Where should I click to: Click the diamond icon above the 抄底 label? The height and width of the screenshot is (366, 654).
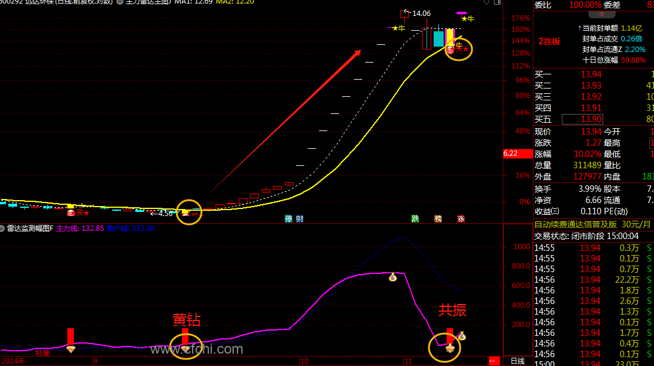[x=71, y=349]
